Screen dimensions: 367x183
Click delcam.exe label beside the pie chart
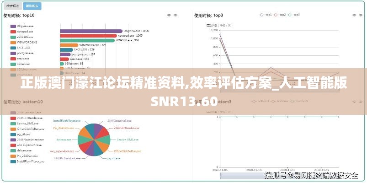pos(64,140)
